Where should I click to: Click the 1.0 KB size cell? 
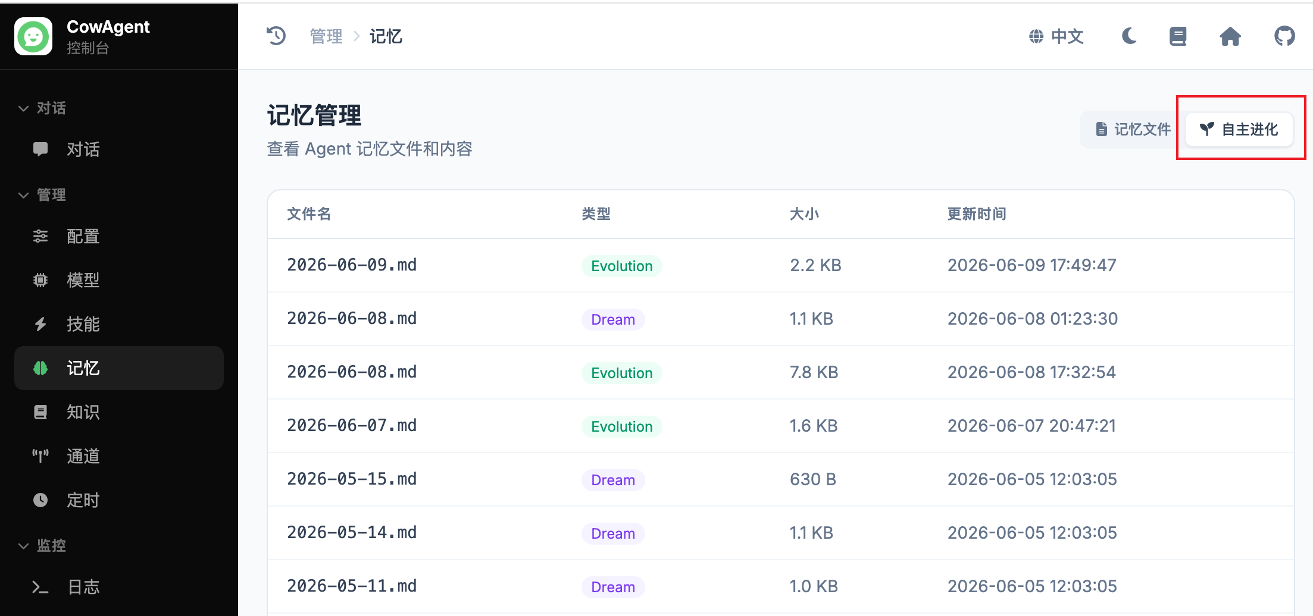(814, 586)
